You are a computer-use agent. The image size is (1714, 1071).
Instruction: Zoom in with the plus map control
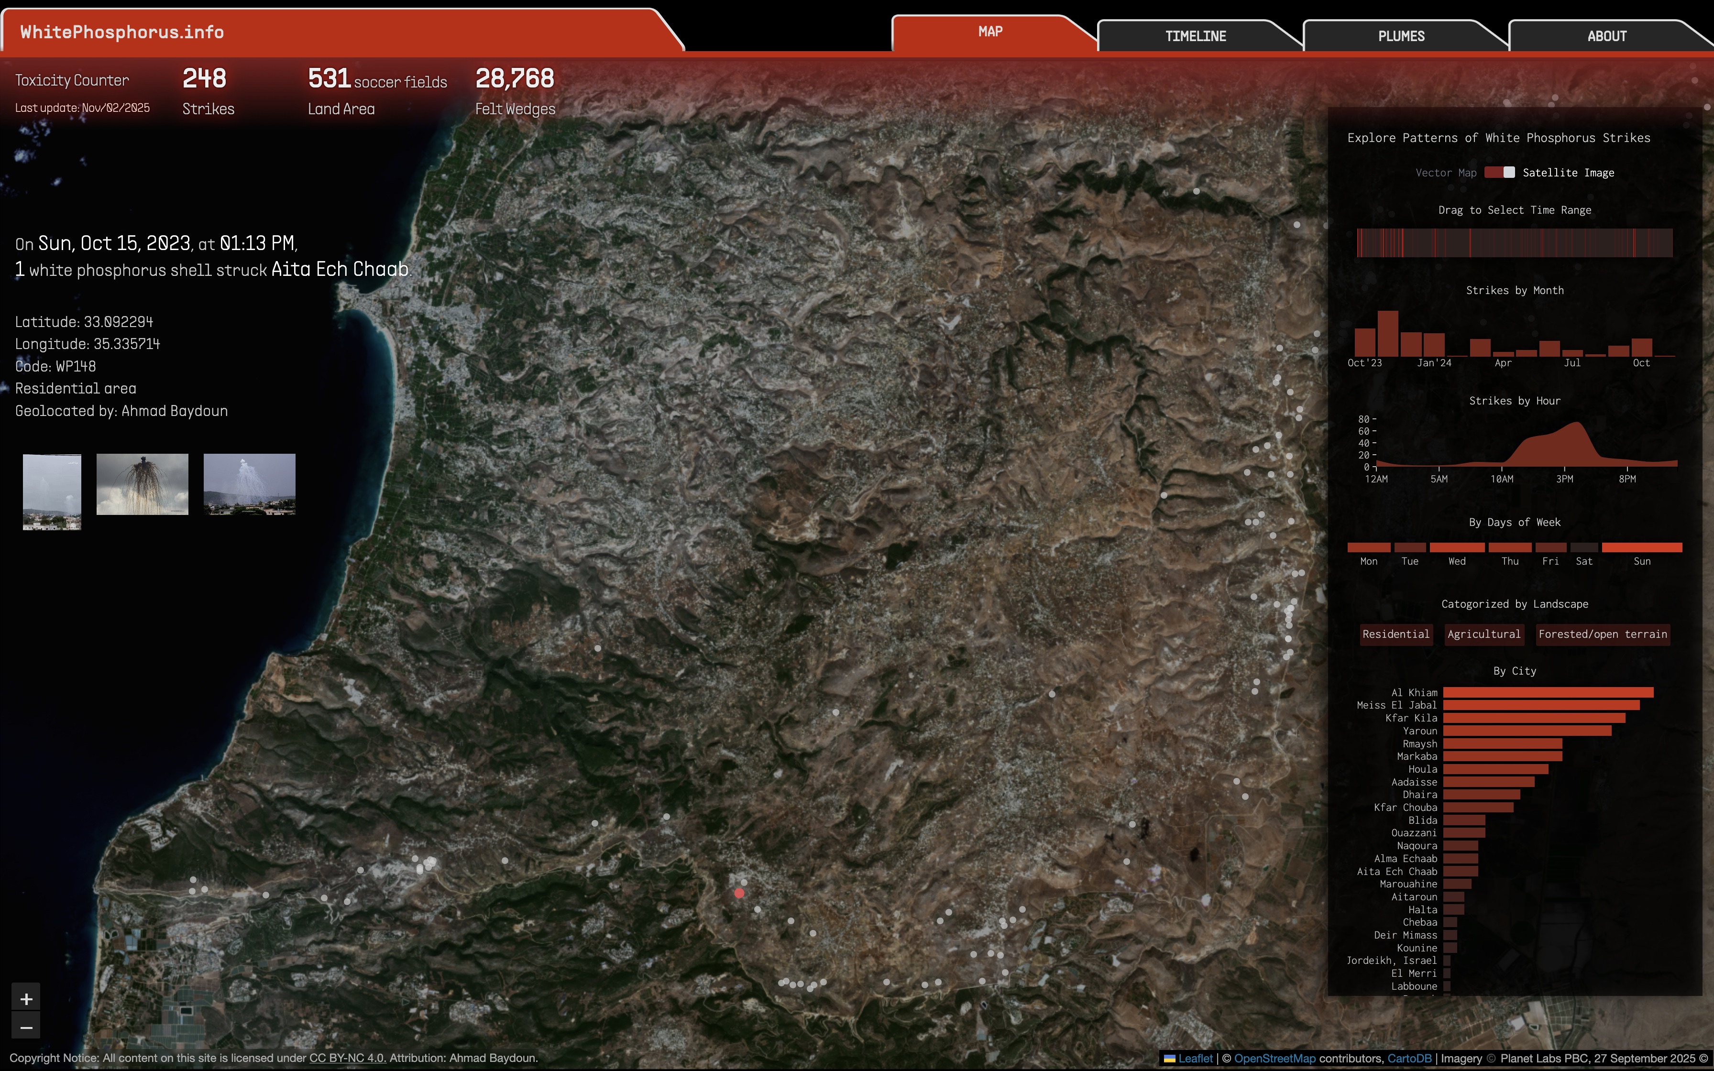[26, 999]
